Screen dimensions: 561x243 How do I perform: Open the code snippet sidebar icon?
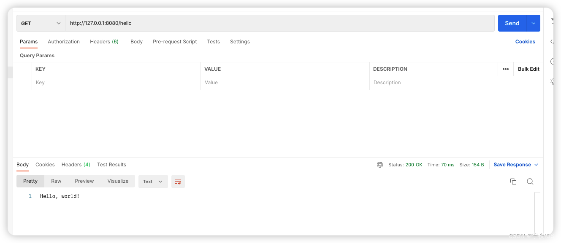point(552,41)
